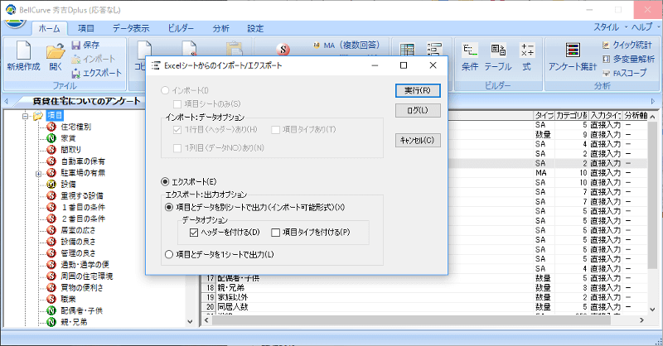Launch the FAスコープ tool
The width and height of the screenshot is (663, 346).
pyautogui.click(x=607, y=73)
